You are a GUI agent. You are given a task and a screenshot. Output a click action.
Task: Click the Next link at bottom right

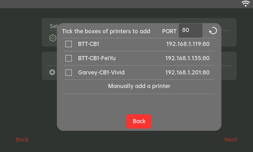tap(231, 140)
